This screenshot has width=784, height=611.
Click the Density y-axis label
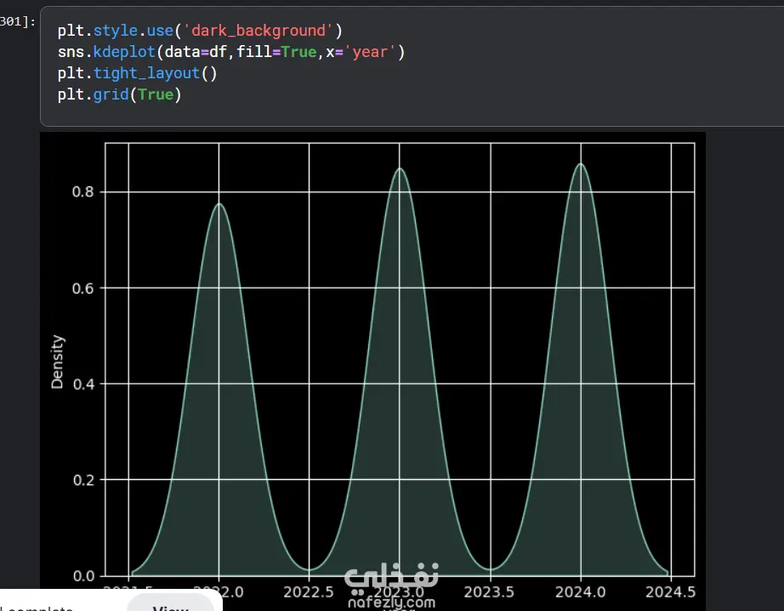(58, 362)
